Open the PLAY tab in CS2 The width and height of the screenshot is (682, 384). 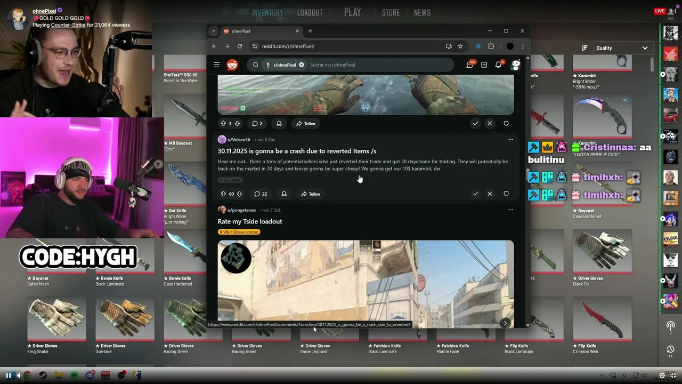[352, 12]
